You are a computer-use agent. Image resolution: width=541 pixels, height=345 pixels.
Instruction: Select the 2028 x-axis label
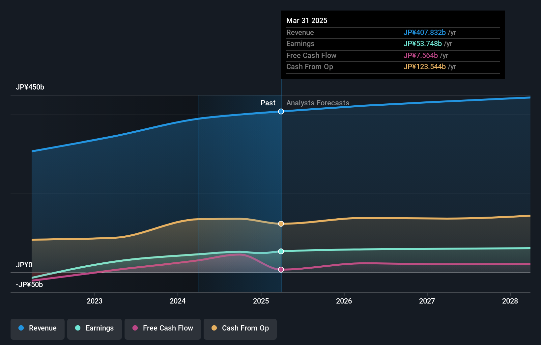(x=510, y=301)
